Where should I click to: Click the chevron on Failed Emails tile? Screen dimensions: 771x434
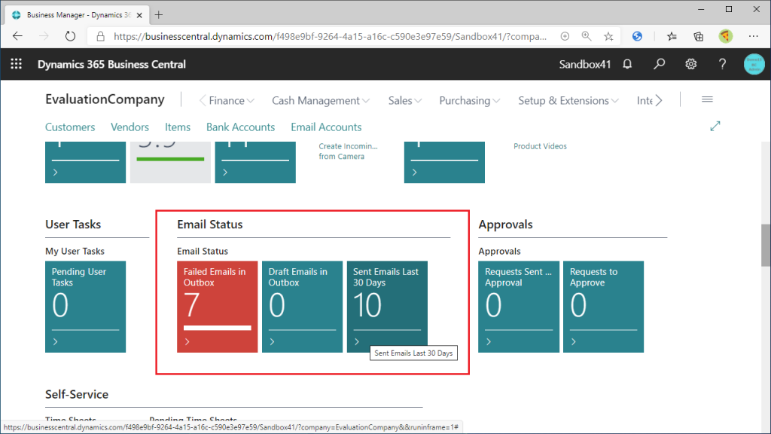(x=187, y=341)
